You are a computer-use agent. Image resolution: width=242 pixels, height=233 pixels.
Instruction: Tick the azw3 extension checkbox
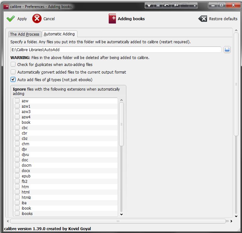17,111
